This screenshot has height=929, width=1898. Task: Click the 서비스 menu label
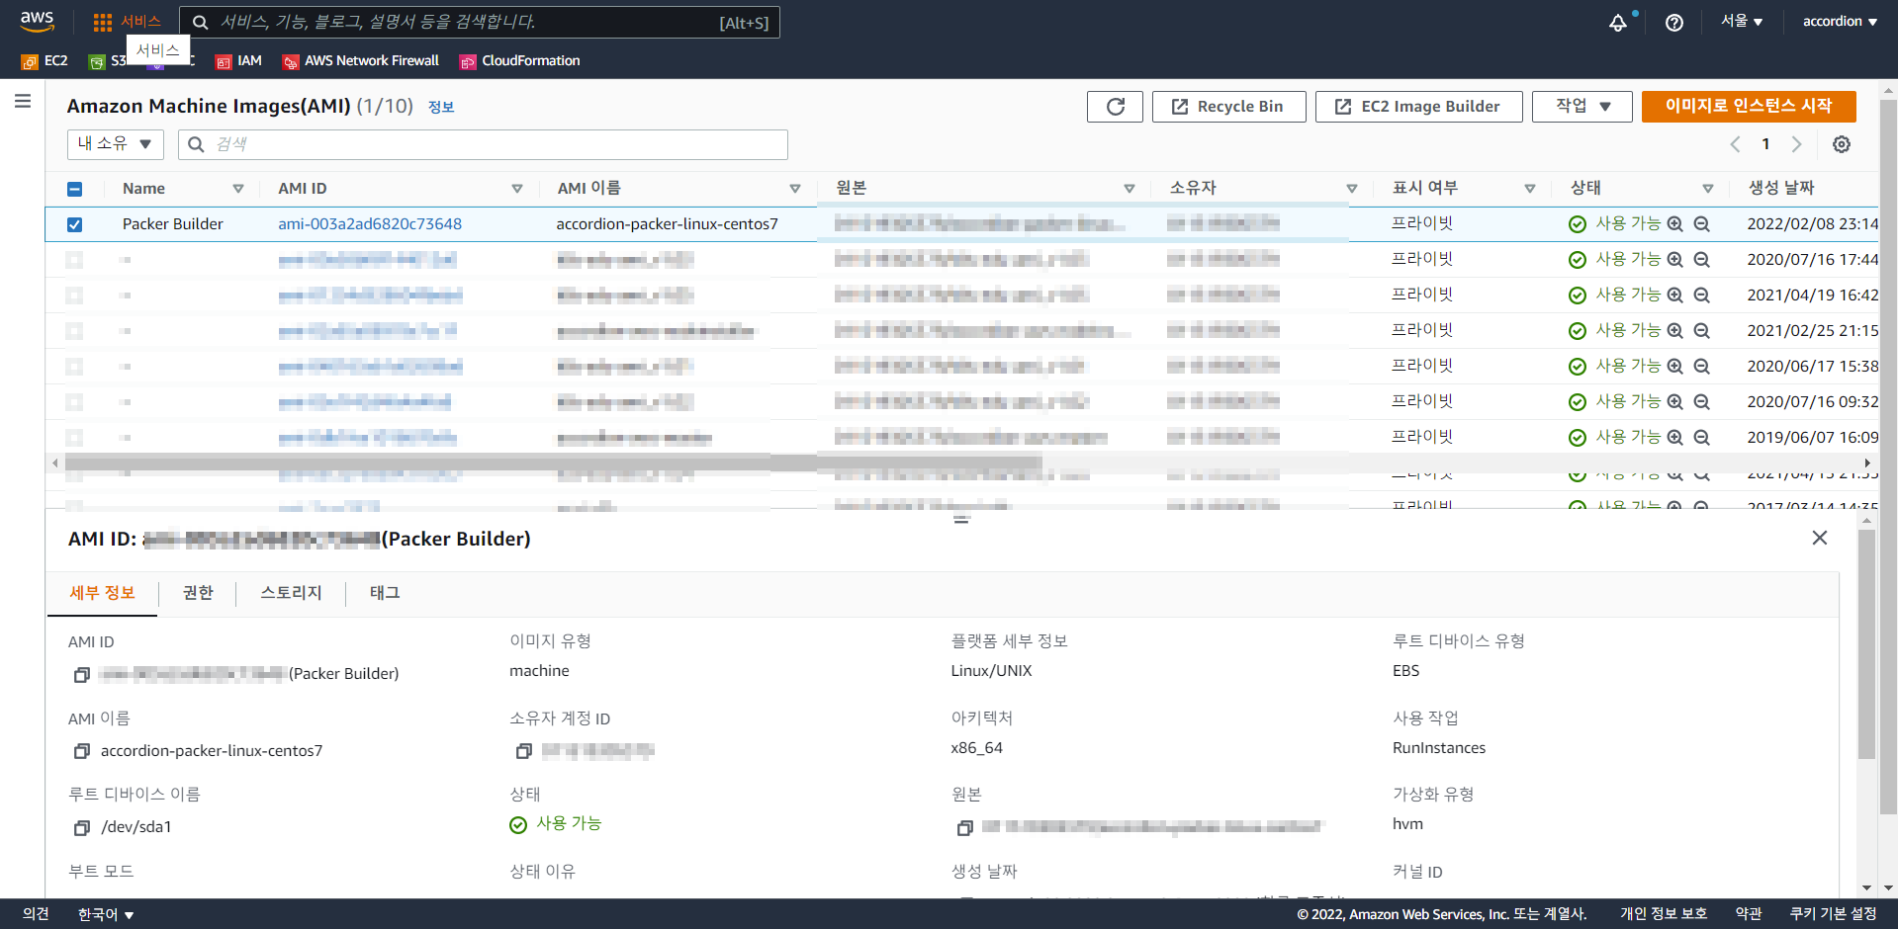point(140,22)
